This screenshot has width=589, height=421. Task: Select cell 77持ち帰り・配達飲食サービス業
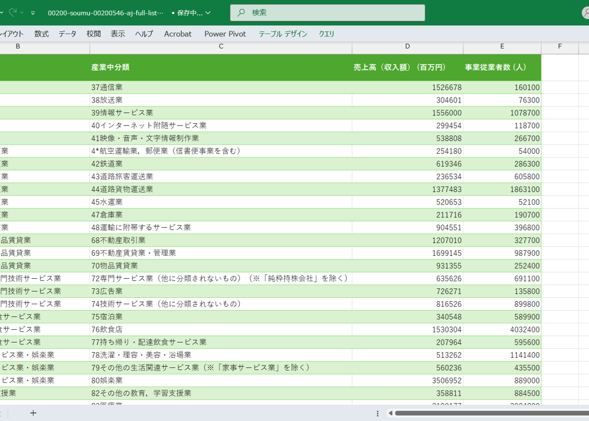coord(221,343)
